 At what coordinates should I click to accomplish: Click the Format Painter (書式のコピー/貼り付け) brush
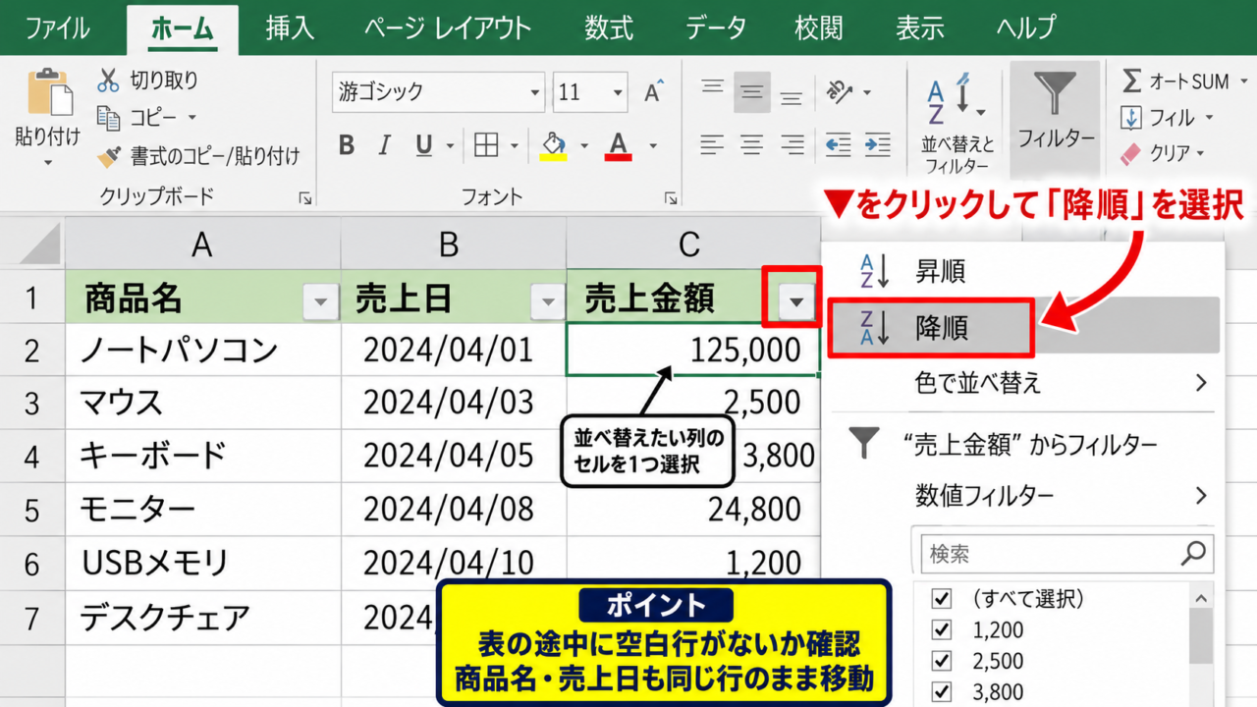pyautogui.click(x=108, y=156)
